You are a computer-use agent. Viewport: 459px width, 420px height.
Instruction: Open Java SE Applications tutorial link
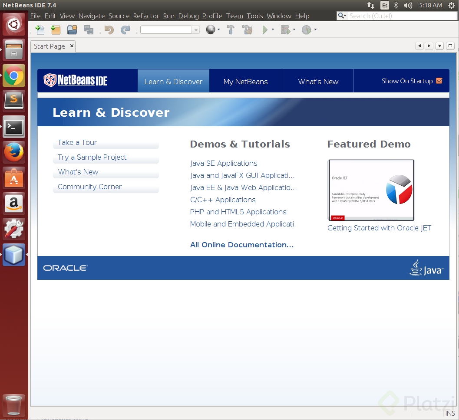[x=224, y=163]
